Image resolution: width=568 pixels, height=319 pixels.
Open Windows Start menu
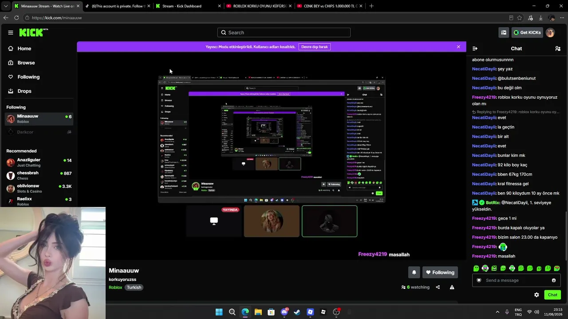[219, 312]
